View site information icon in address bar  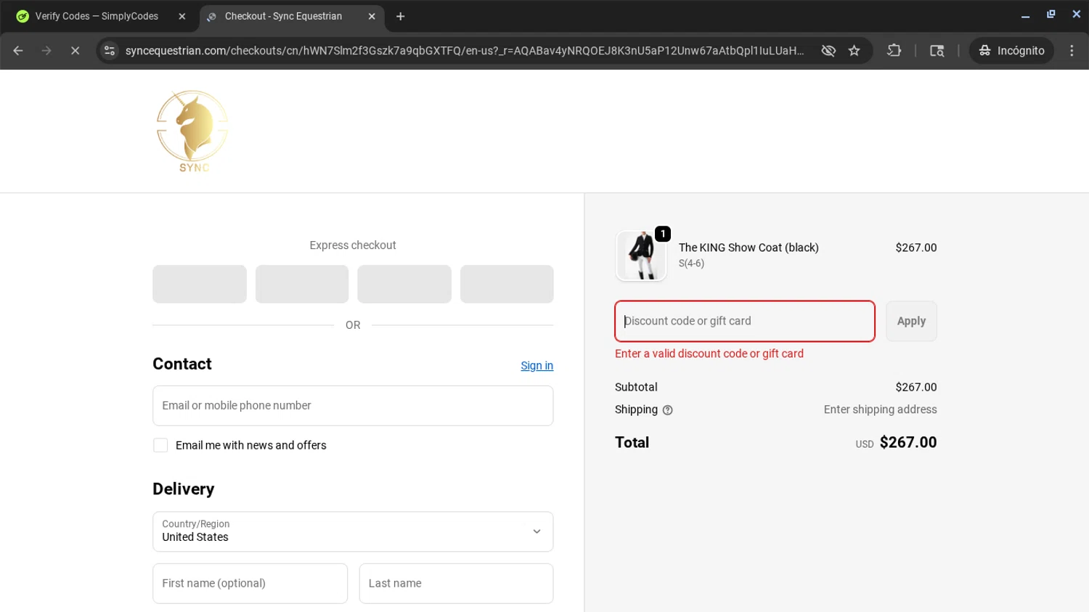click(x=110, y=51)
